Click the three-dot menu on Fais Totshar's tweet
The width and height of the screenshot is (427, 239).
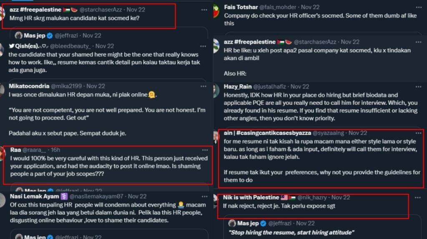419,7
